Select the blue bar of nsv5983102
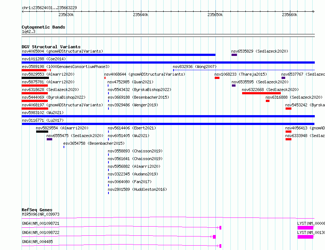The image size is (325, 250). pos(168,116)
